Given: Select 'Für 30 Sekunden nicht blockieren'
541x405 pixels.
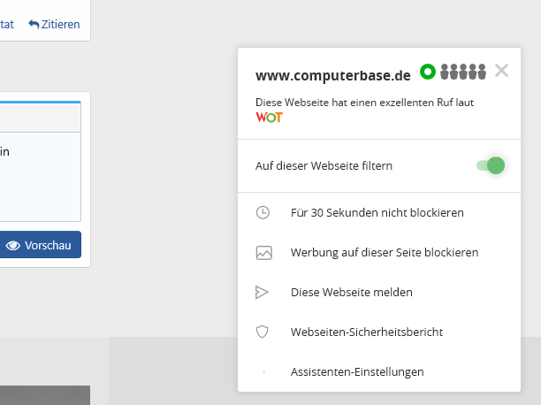Looking at the screenshot, I should pyautogui.click(x=379, y=213).
